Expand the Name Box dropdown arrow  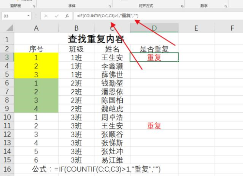point(29,16)
